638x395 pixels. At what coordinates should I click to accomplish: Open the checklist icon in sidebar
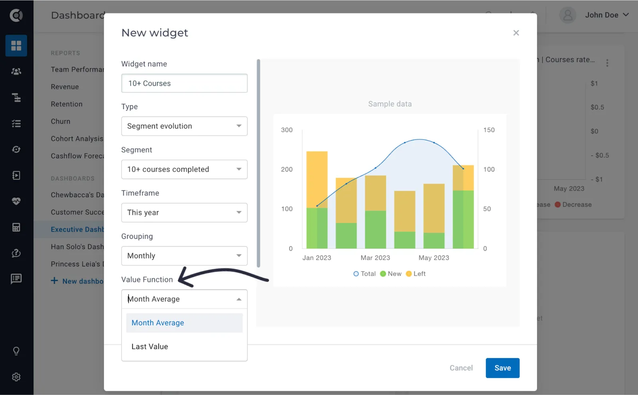pos(16,123)
